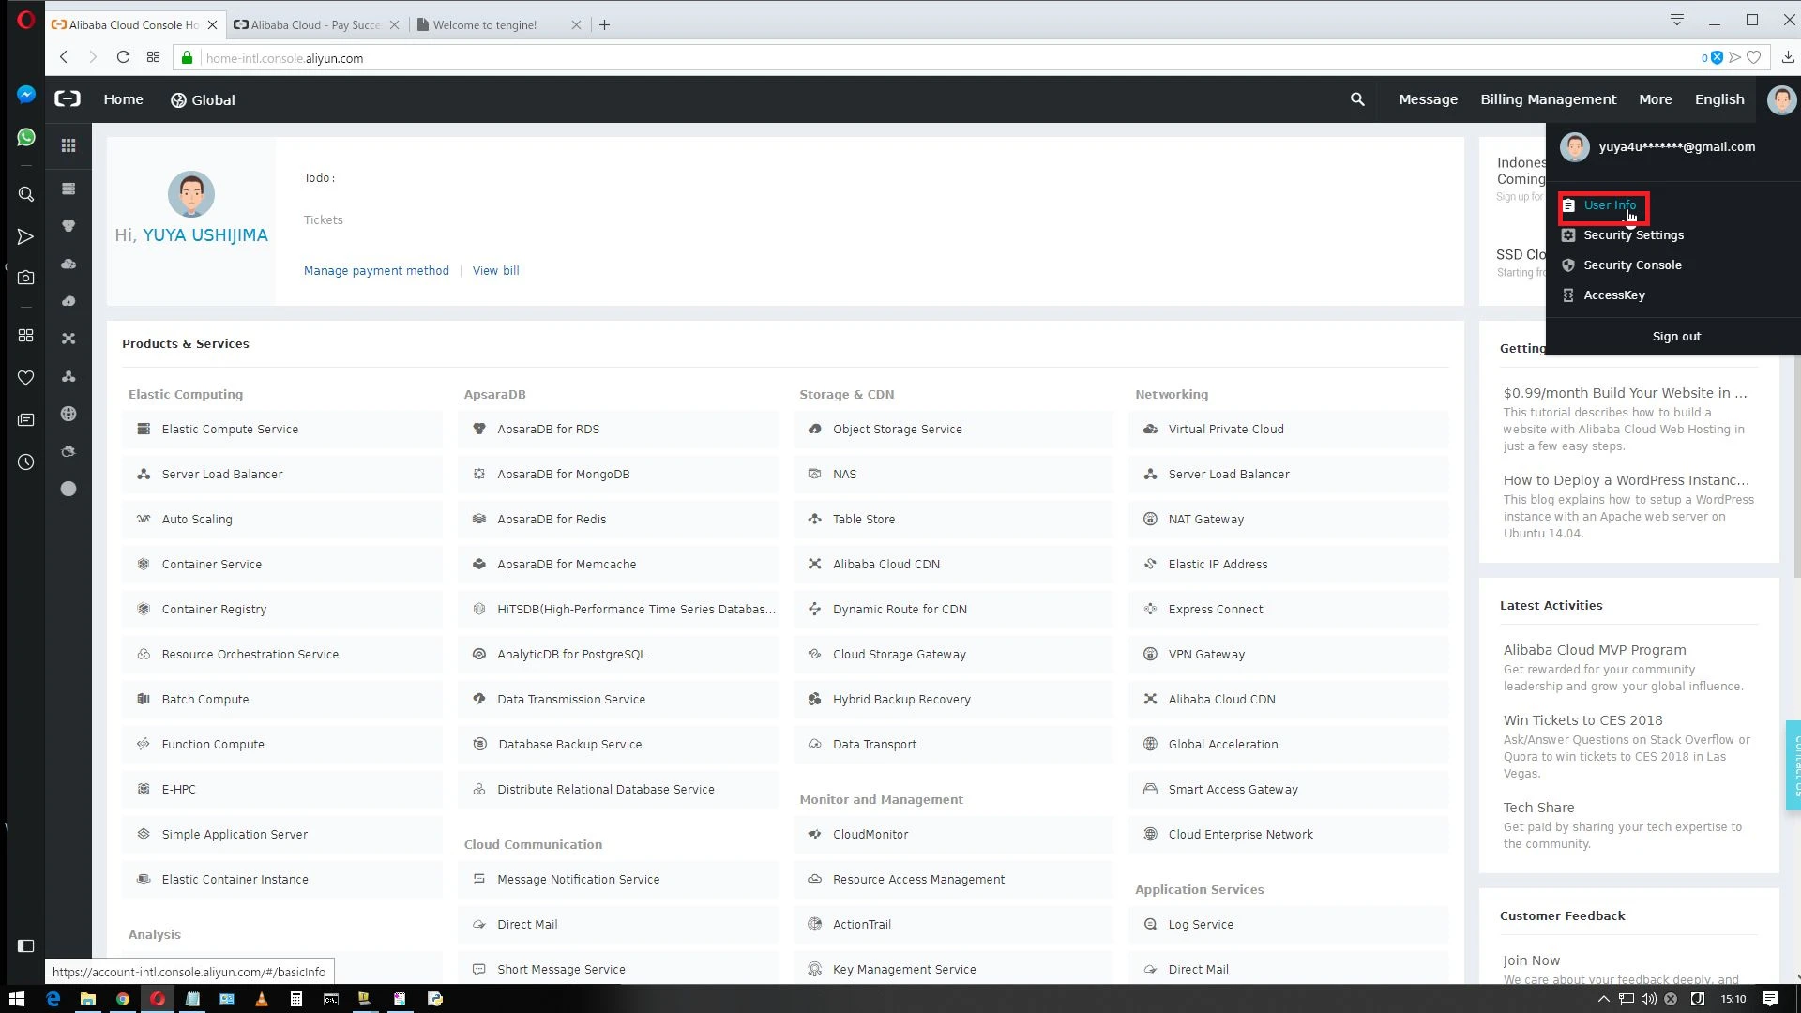Screen dimensions: 1801x1013
Task: Open ApsaraDB for RDS product
Action: (618, 429)
